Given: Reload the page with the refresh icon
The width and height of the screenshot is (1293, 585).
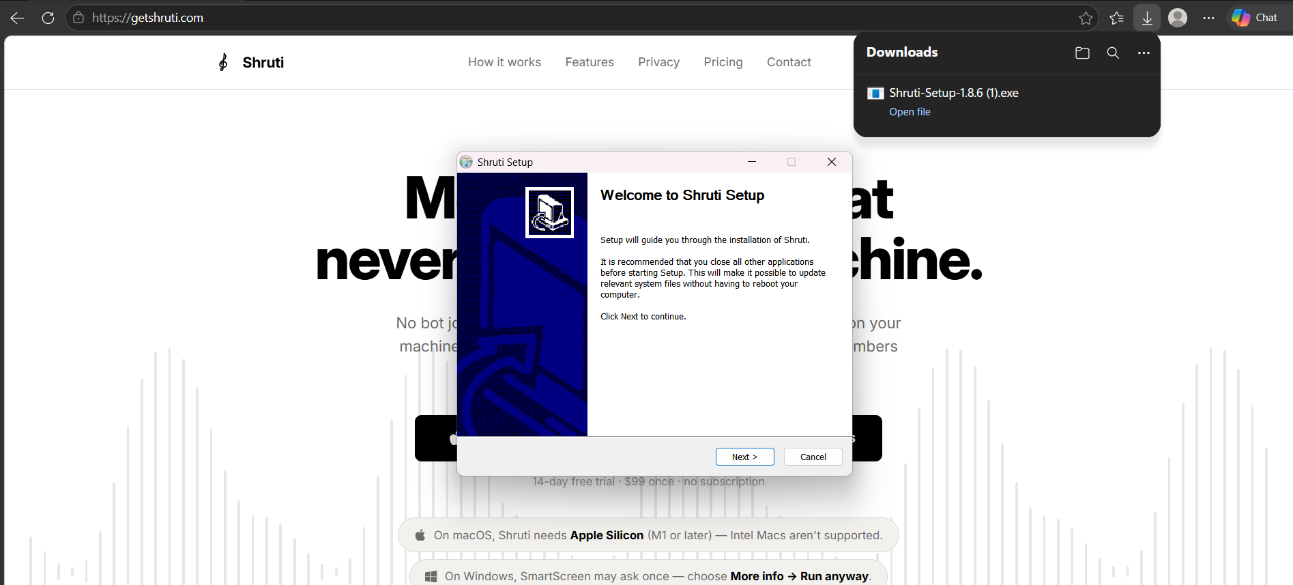Looking at the screenshot, I should [x=48, y=18].
